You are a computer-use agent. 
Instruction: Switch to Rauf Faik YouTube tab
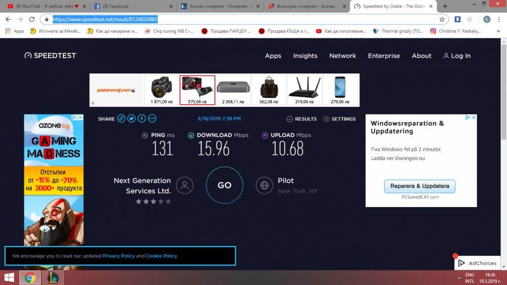46,6
